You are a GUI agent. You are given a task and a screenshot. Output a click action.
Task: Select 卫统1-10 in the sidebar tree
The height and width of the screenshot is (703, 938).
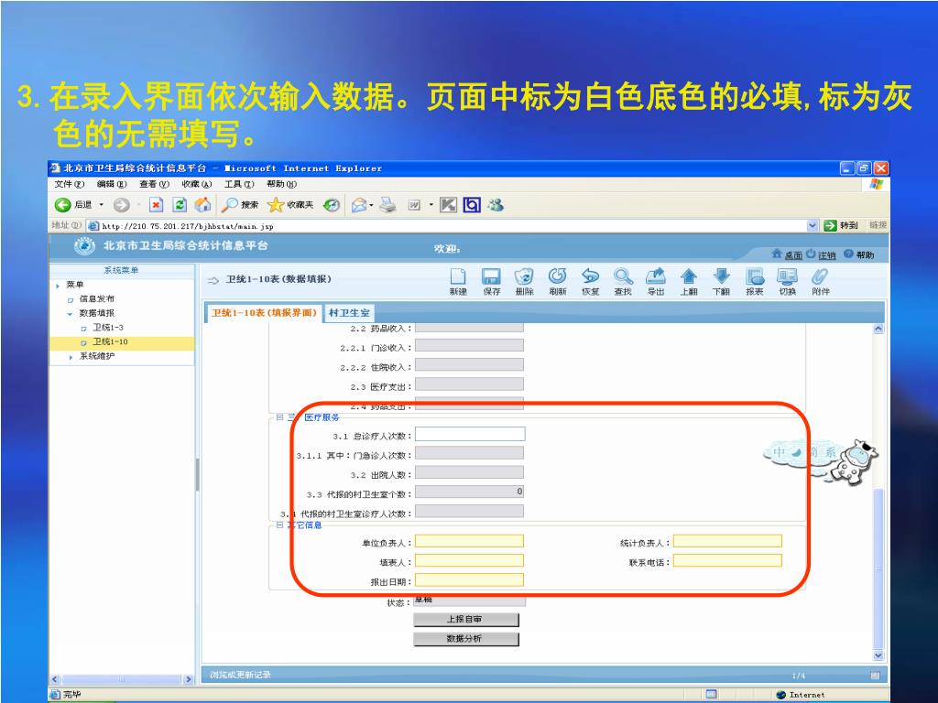[x=110, y=342]
